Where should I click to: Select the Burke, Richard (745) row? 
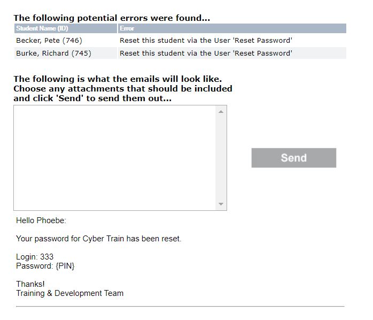tap(180, 53)
